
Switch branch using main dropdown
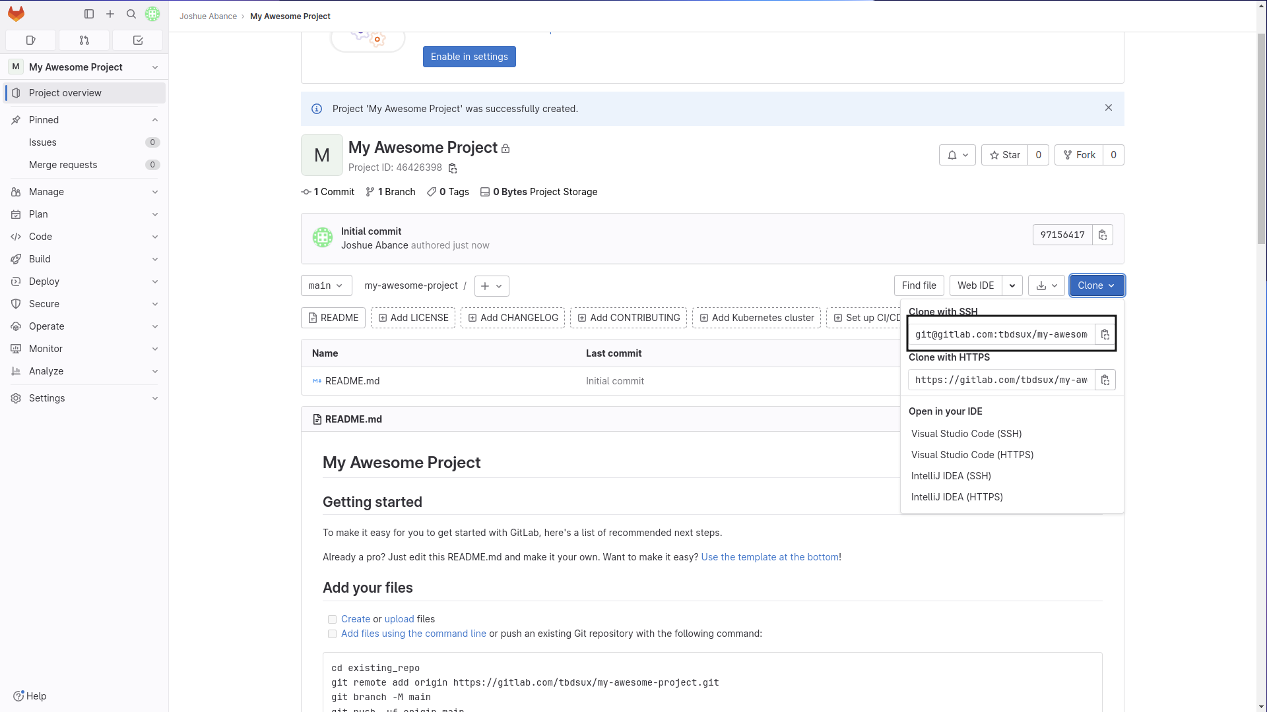point(326,285)
